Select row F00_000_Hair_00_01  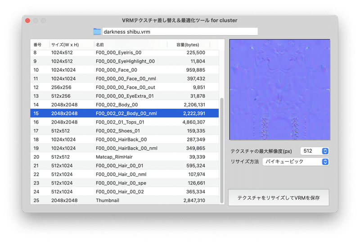(x=125, y=166)
